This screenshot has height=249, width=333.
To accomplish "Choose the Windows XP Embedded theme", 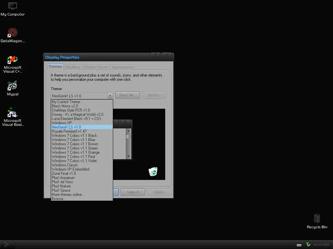I will point(82,169).
